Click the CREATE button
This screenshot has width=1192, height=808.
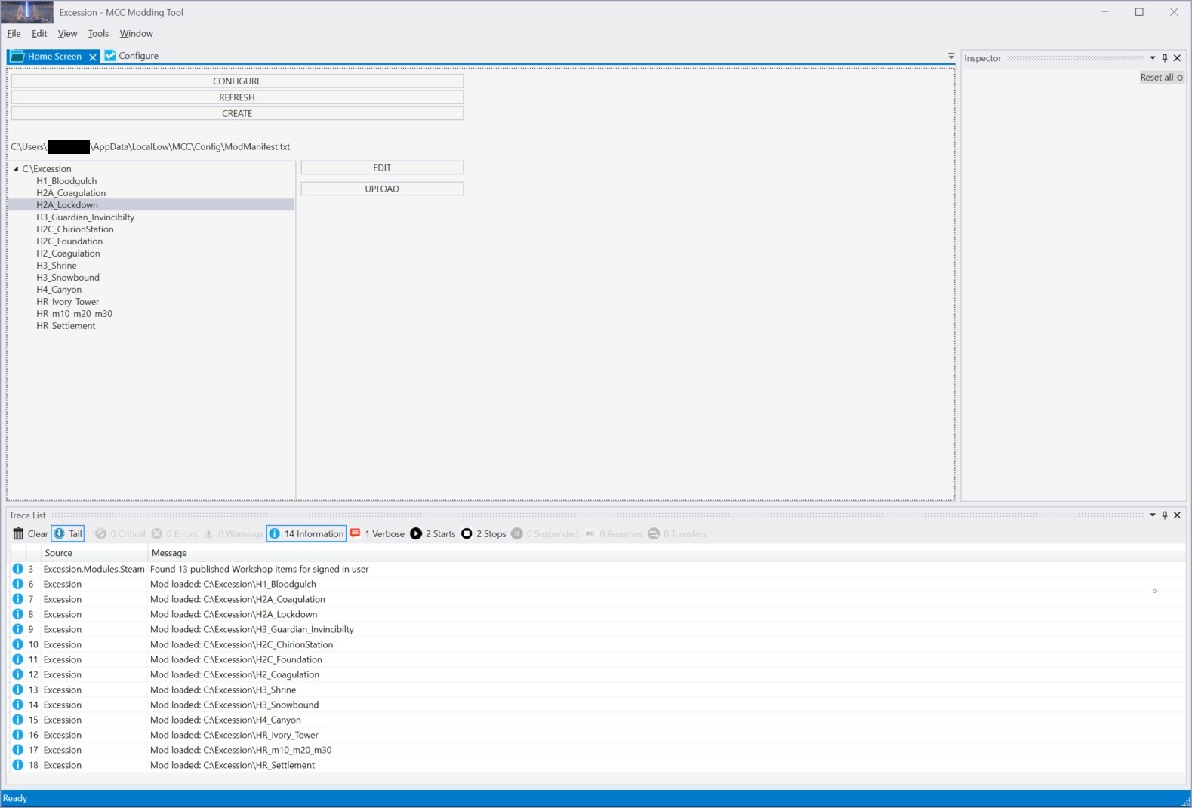click(237, 113)
